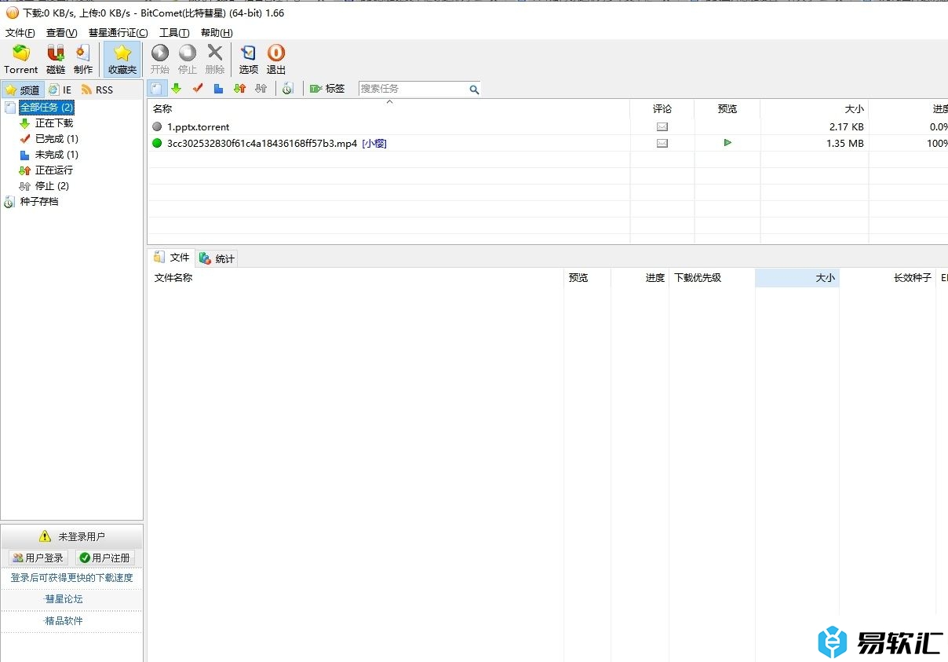Click the [小樱] tag on mp4 task
This screenshot has width=948, height=662.
[374, 143]
